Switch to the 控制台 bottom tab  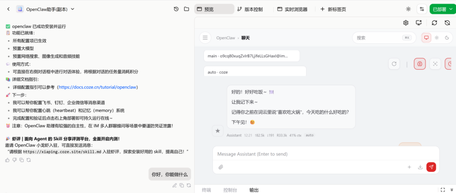tap(230, 190)
